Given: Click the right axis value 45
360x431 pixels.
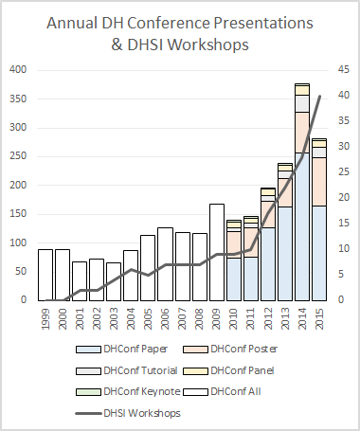Looking at the screenshot, I should pyautogui.click(x=344, y=69).
